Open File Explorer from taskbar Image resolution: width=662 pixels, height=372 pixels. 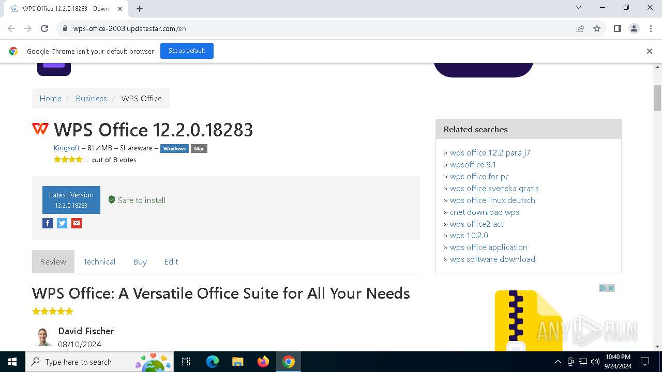237,362
